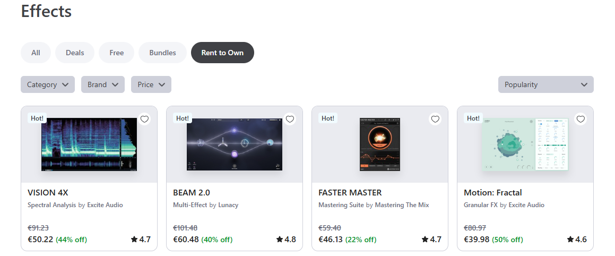This screenshot has height=256, width=615.
Task: Favorite BEAM 2.0 with heart icon
Action: (290, 119)
